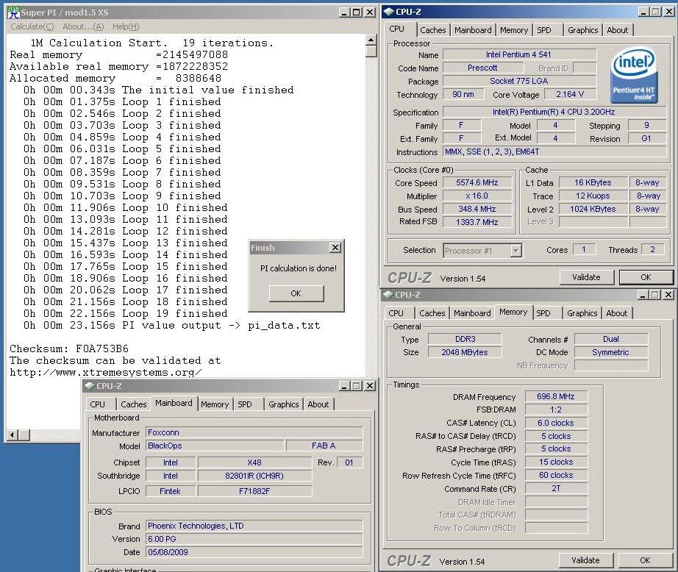The image size is (678, 572).
Task: Switch to Graphics tab in top CPU-Z window
Action: pos(583,30)
